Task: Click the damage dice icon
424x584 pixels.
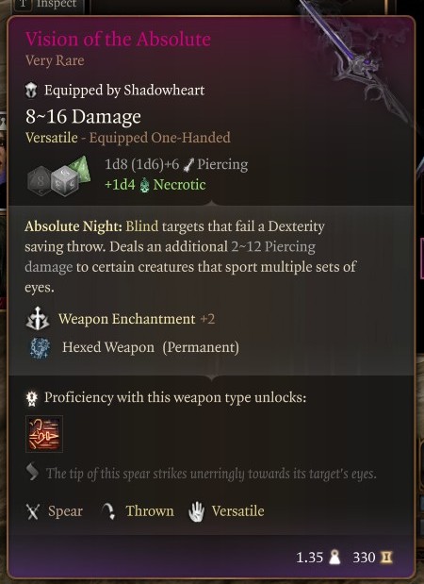Action: click(58, 176)
